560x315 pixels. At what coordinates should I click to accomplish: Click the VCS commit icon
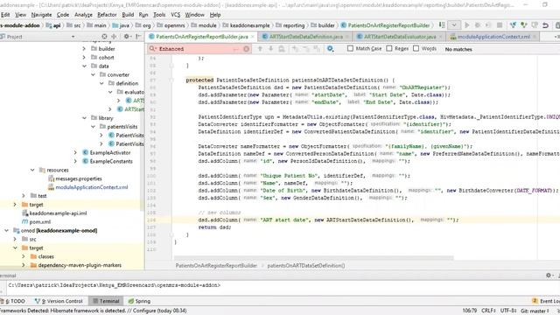pos(523,25)
